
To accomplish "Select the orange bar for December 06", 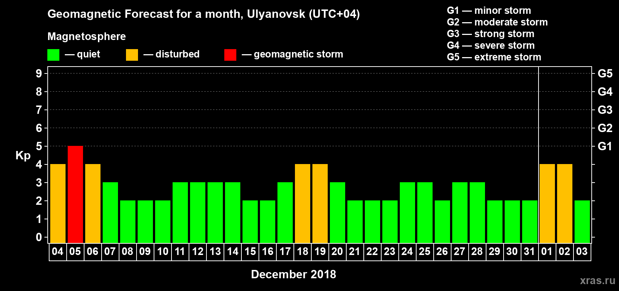I will pyautogui.click(x=93, y=204).
